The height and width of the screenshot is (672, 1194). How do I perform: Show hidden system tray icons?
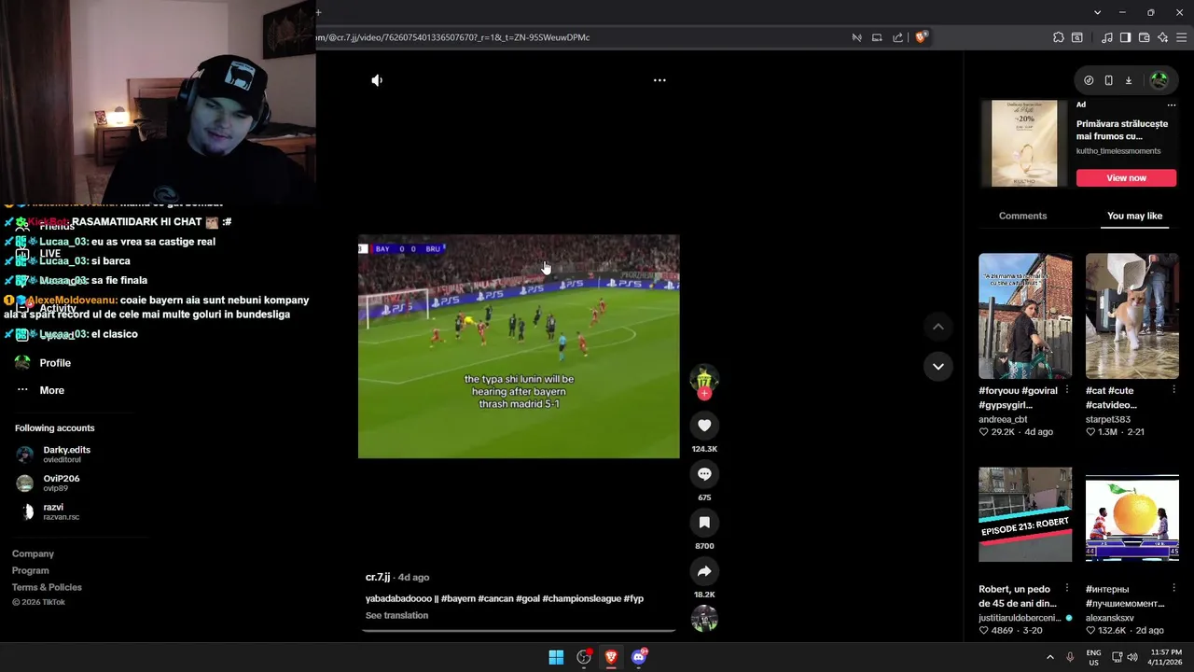click(x=1049, y=657)
